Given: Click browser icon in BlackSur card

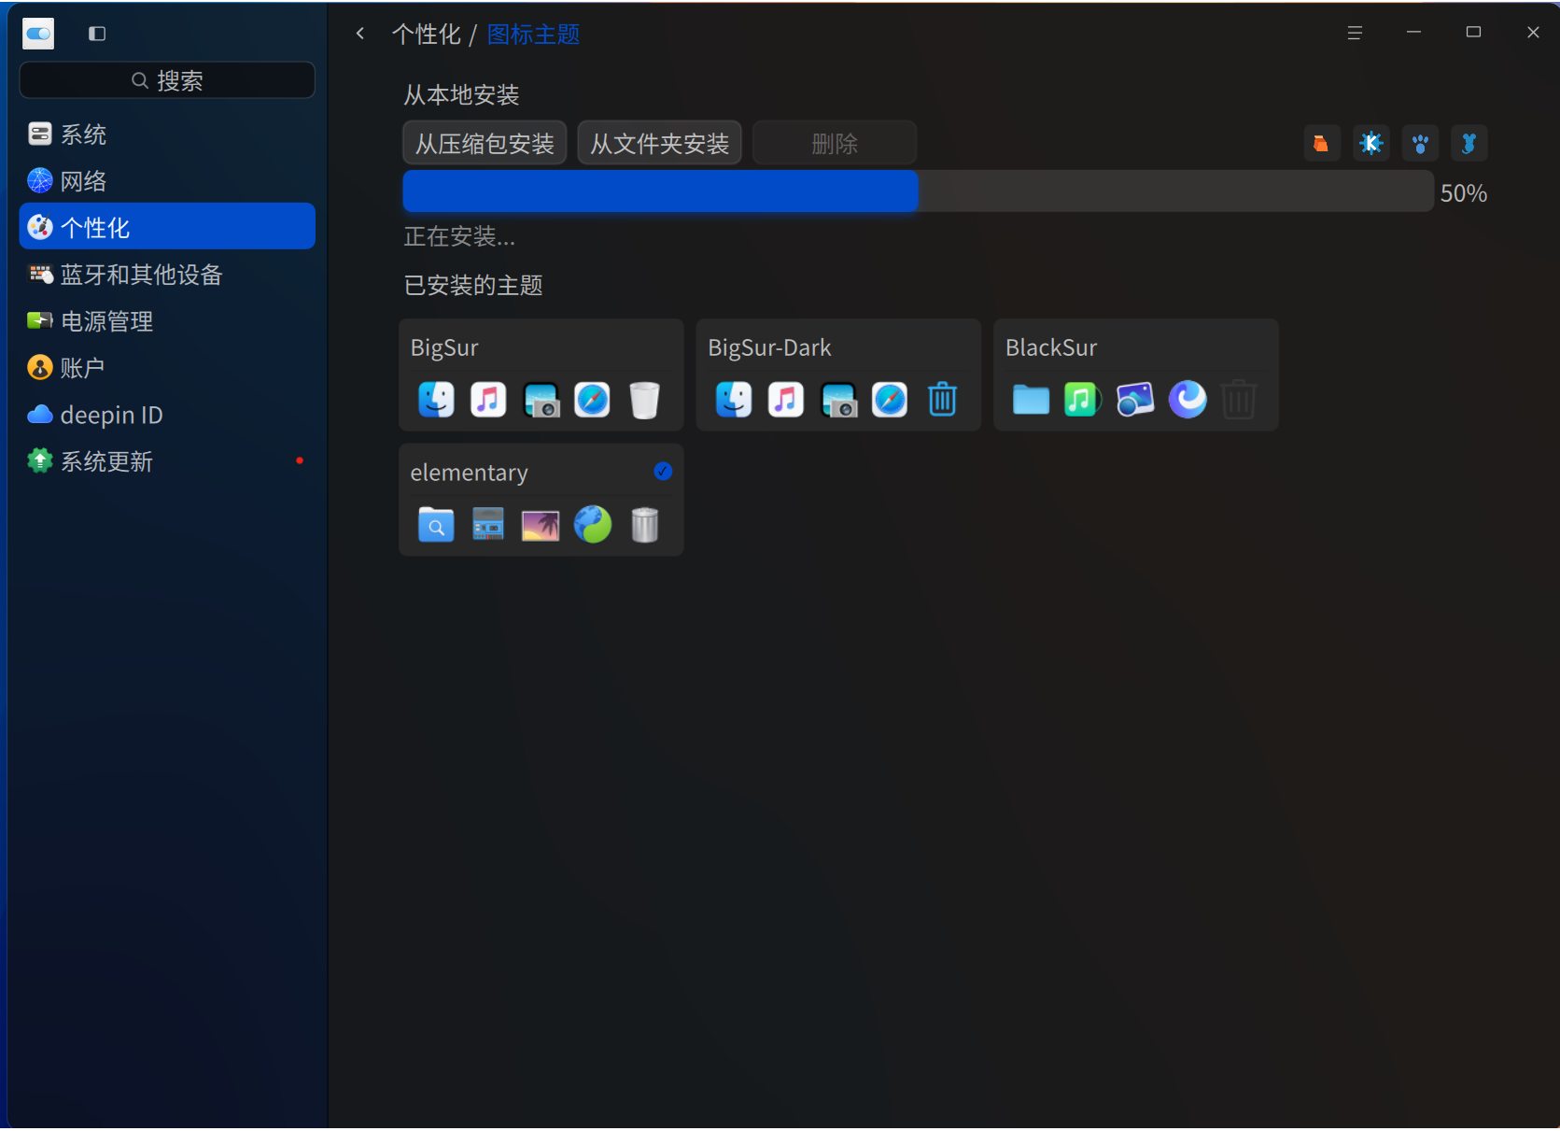Looking at the screenshot, I should pyautogui.click(x=1188, y=400).
